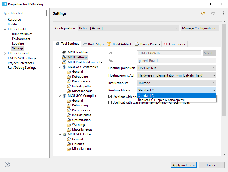Click the type filter text field

pos(24,13)
